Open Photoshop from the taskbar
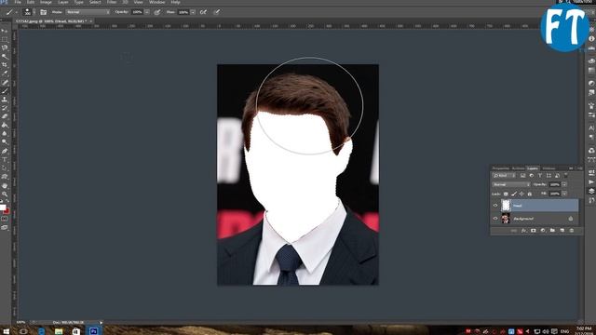 point(93,331)
